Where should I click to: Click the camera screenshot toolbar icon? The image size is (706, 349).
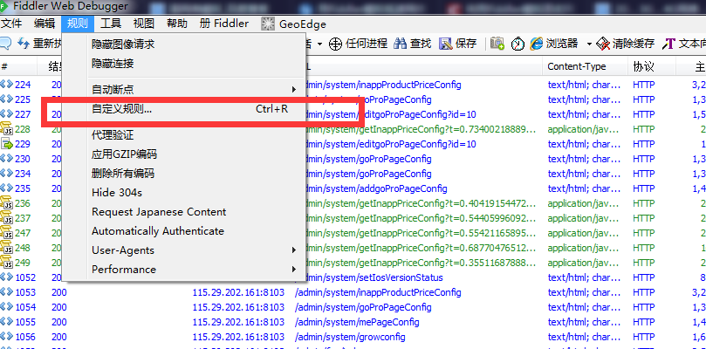click(x=497, y=44)
